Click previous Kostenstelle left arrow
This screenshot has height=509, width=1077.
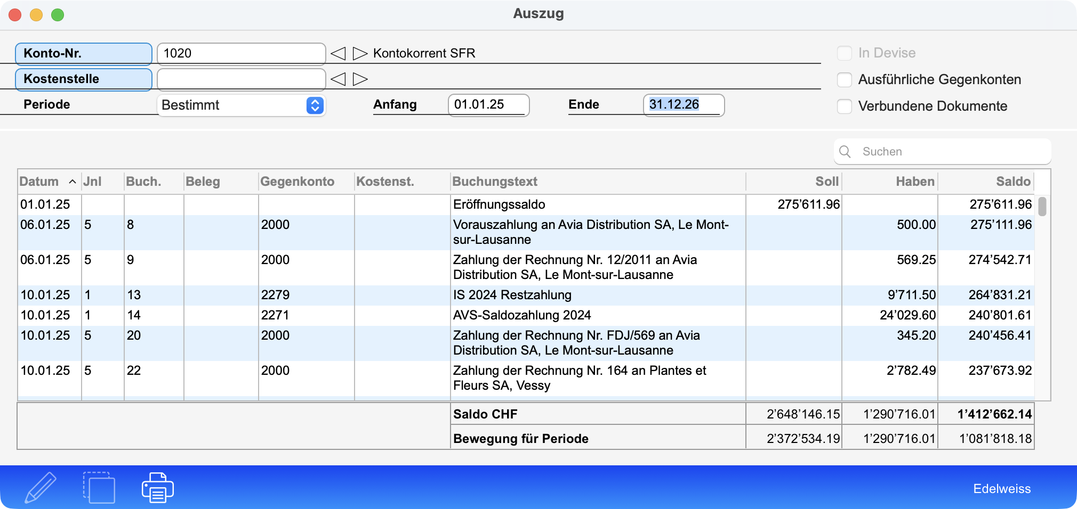coord(338,79)
